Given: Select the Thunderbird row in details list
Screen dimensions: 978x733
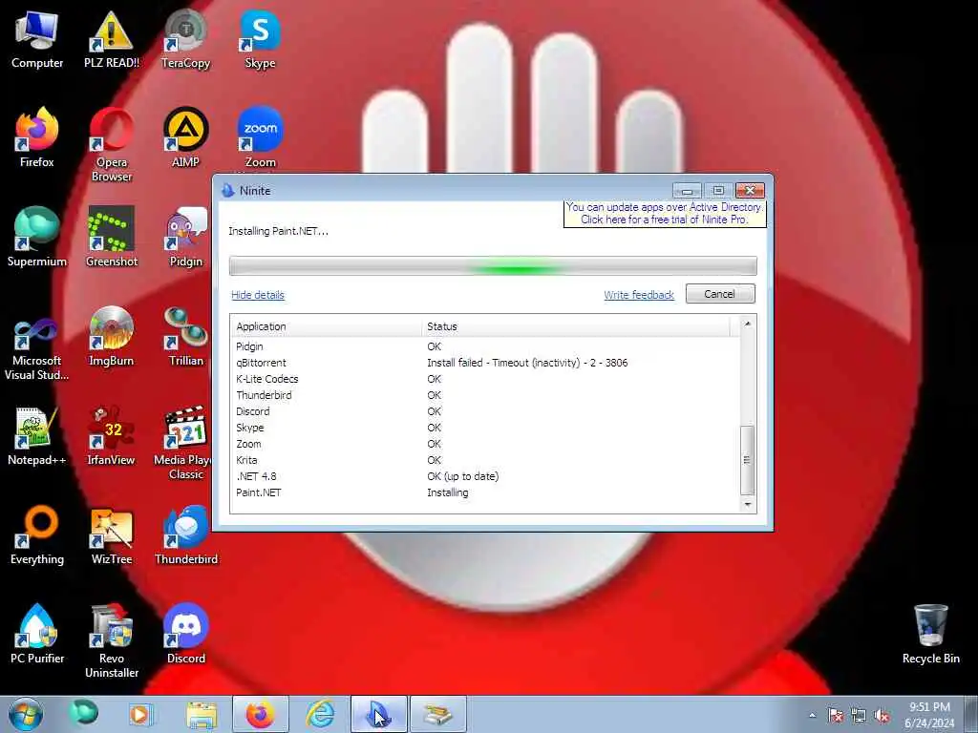Looking at the screenshot, I should [484, 395].
